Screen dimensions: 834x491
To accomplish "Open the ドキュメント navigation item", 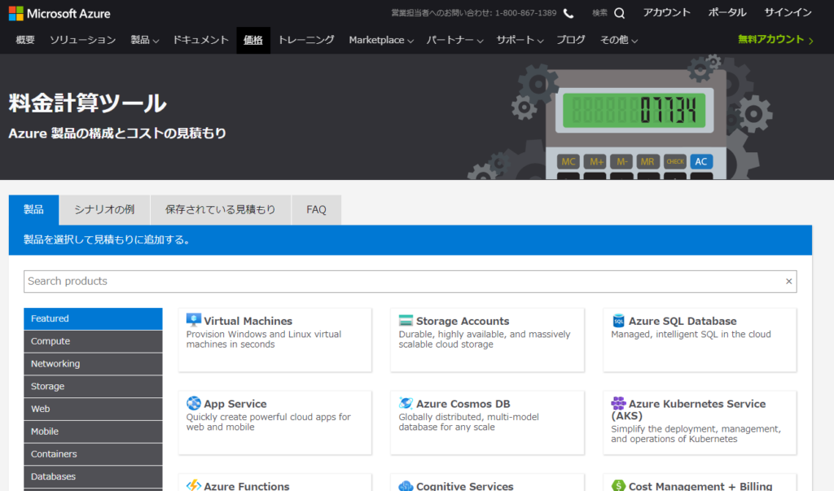I will coord(200,40).
